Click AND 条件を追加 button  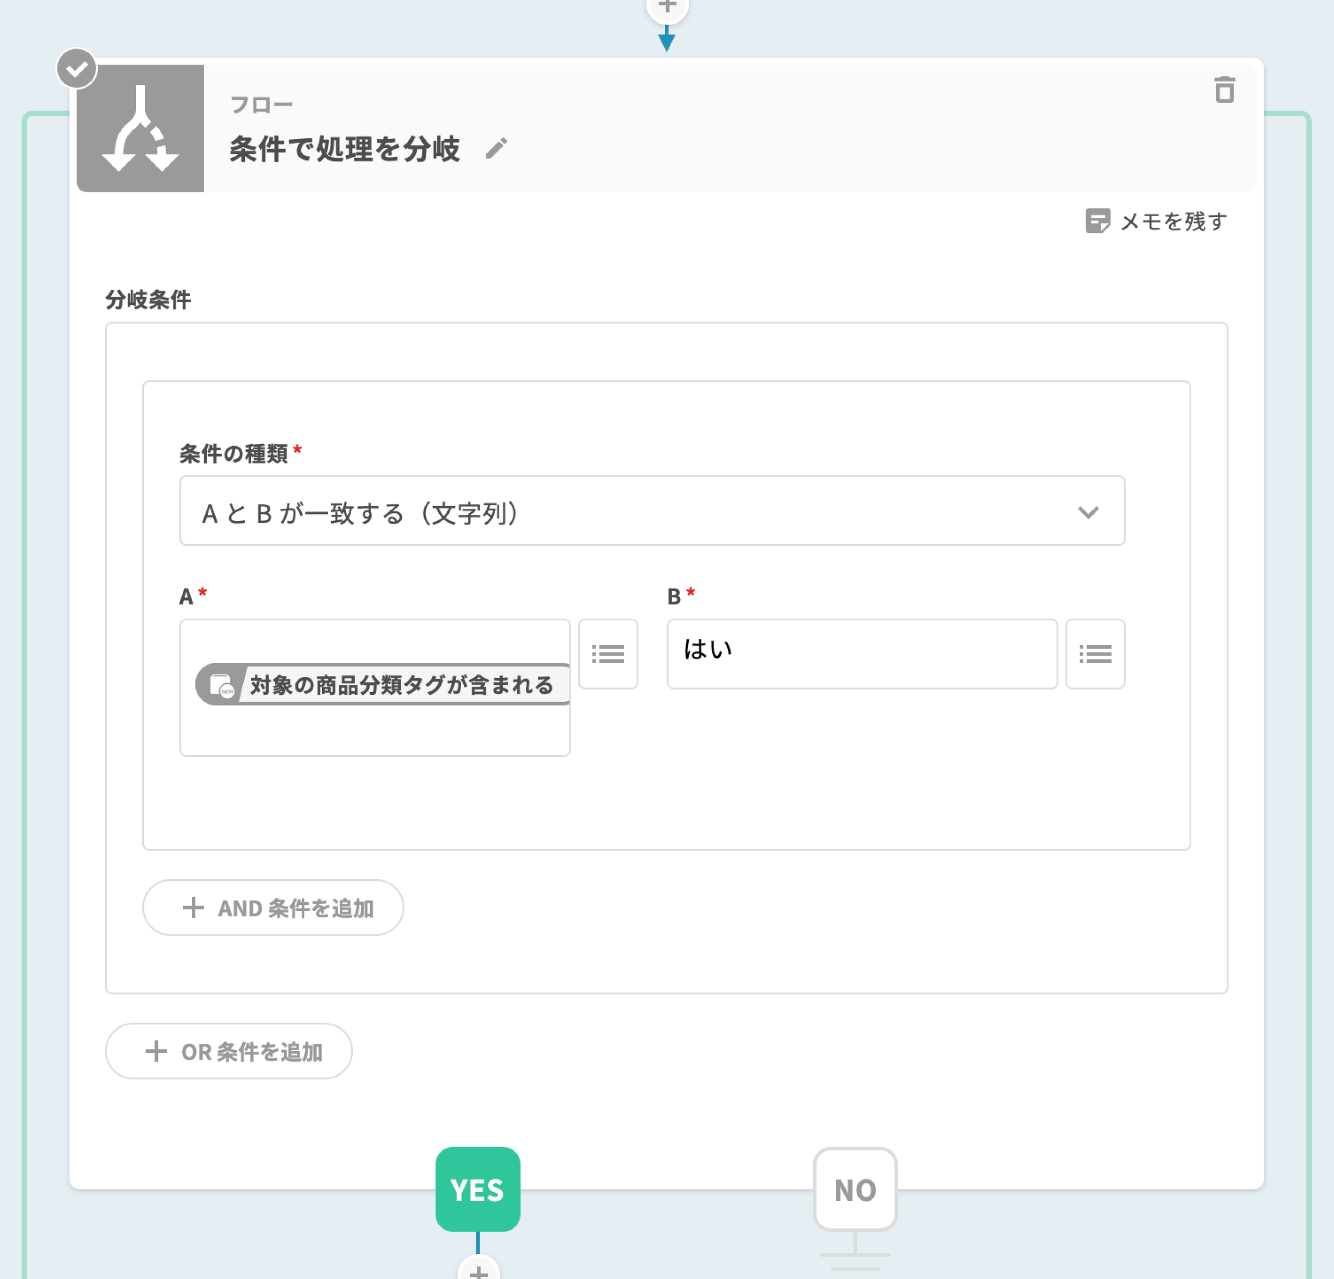coord(273,907)
